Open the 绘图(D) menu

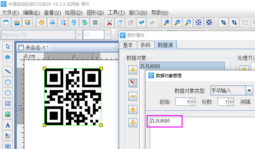pos(73,13)
